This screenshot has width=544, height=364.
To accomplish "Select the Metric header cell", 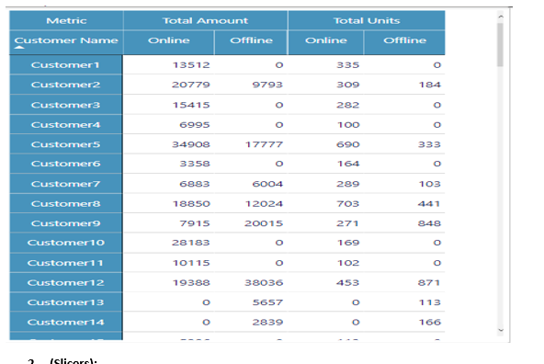I will click(66, 20).
